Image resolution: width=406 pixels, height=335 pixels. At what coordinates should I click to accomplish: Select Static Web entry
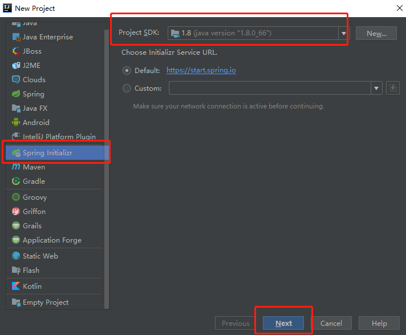[54, 256]
